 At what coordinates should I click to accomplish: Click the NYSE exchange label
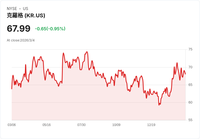tap(12, 9)
